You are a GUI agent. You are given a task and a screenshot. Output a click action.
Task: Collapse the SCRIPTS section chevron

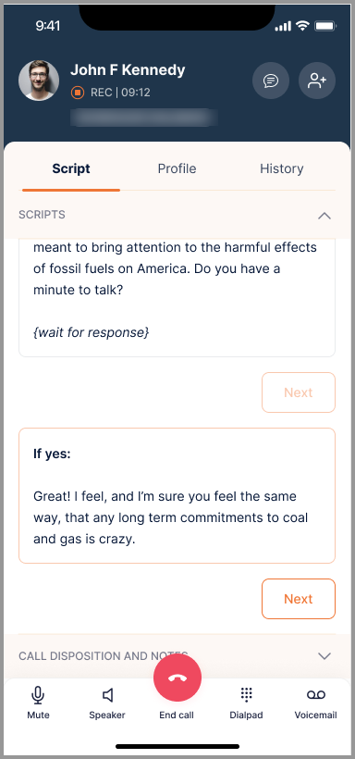click(x=324, y=216)
